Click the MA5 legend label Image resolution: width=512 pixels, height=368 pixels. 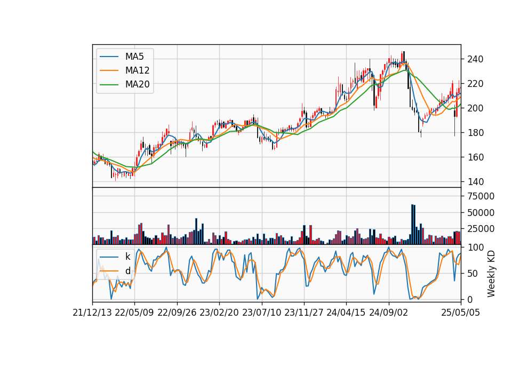[134, 57]
